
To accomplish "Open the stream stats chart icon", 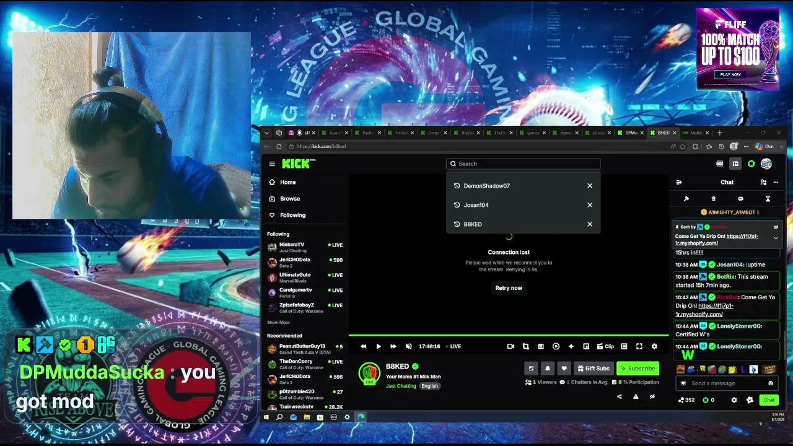I will (541, 346).
